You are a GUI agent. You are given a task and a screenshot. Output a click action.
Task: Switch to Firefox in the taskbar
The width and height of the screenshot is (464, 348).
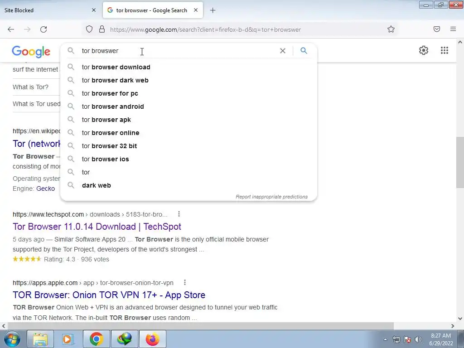(152, 339)
